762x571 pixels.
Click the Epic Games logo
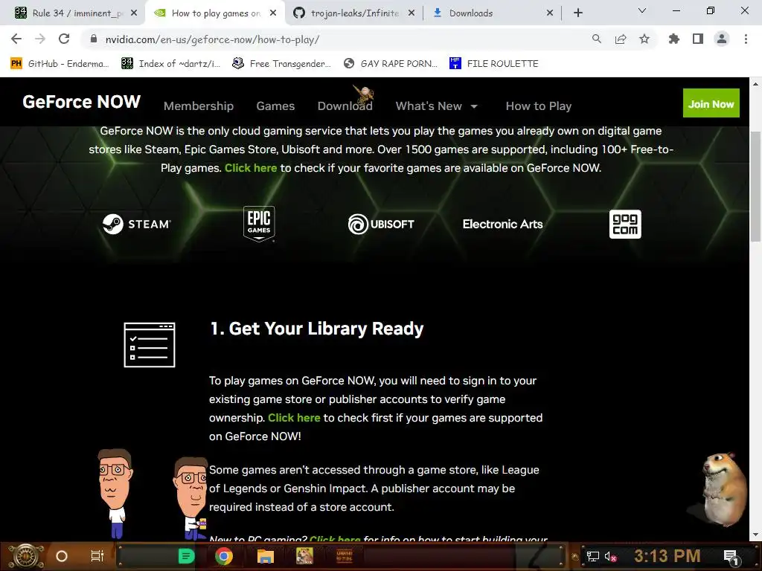[x=259, y=223]
